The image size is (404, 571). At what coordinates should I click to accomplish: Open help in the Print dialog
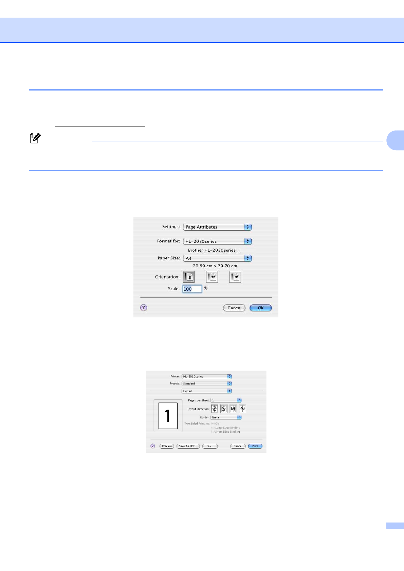tap(153, 446)
